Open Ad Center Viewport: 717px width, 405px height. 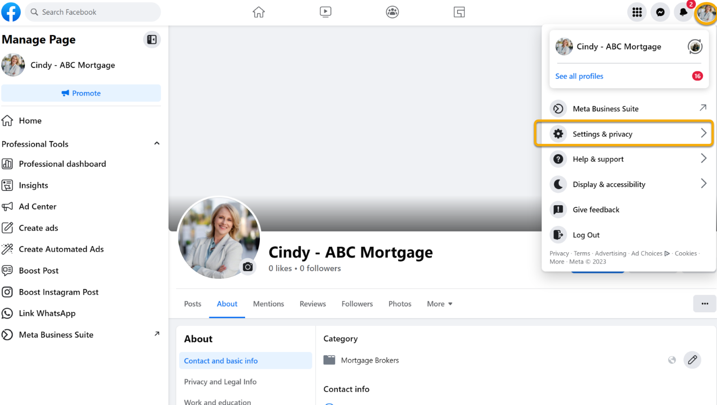point(81,207)
